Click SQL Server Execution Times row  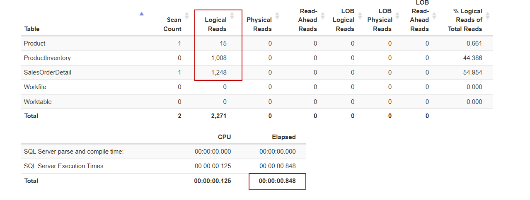65,166
